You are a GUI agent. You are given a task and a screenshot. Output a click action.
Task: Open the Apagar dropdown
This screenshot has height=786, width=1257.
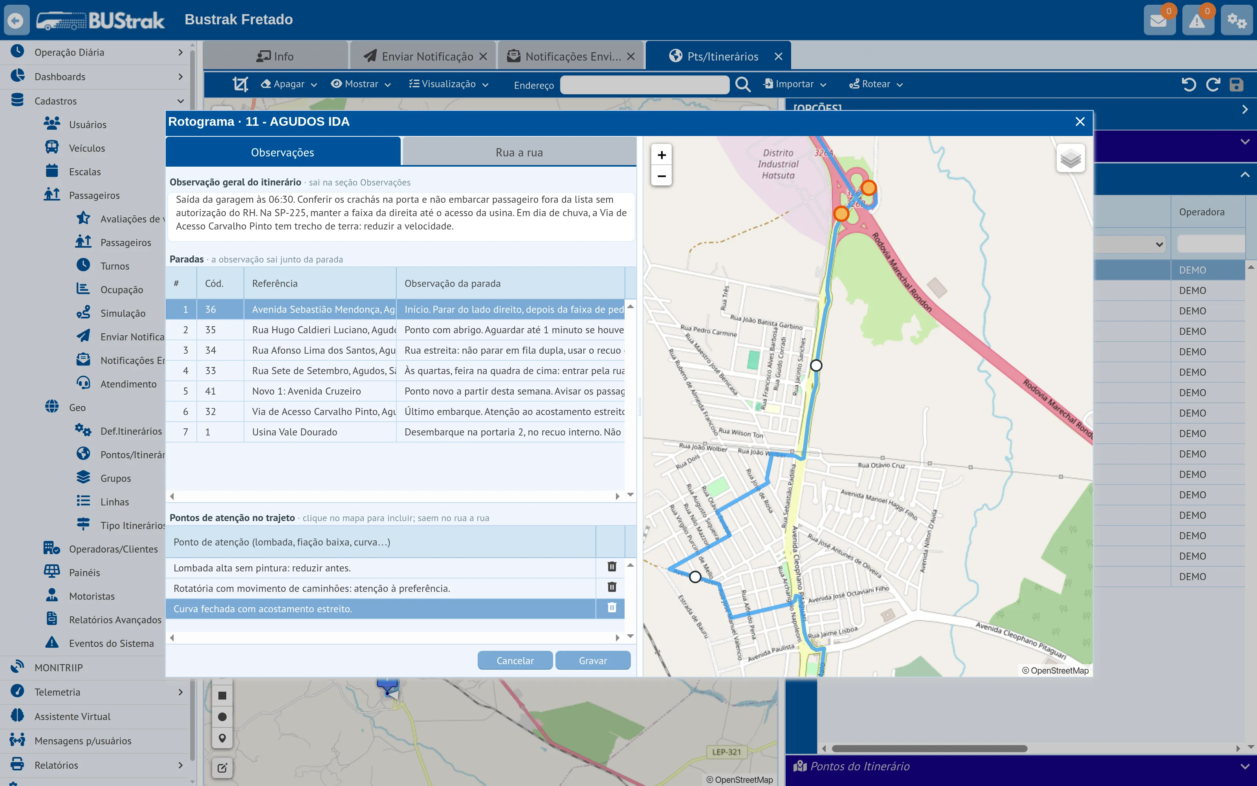coord(289,84)
